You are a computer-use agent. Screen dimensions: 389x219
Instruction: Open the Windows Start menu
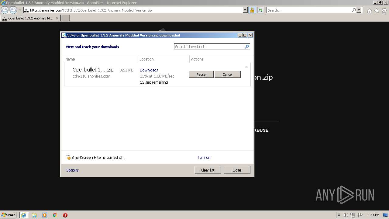9,215
